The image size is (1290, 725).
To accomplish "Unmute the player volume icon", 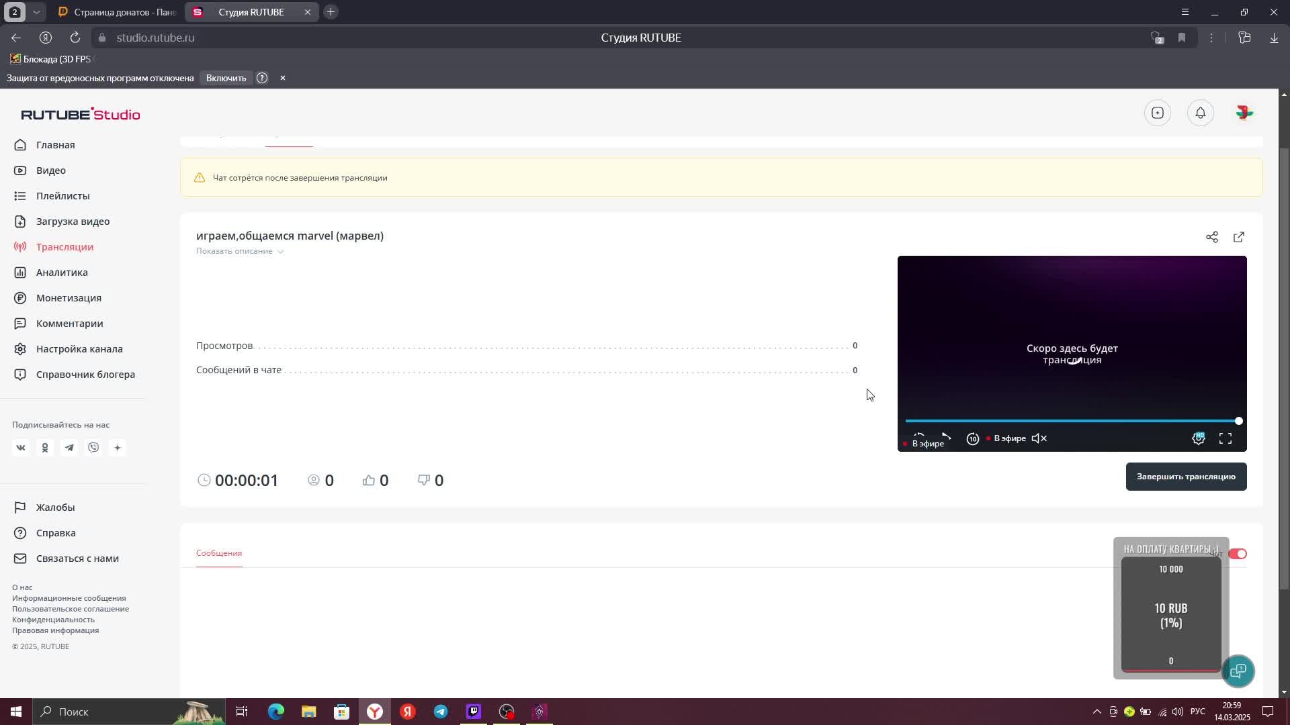I will [x=1039, y=438].
